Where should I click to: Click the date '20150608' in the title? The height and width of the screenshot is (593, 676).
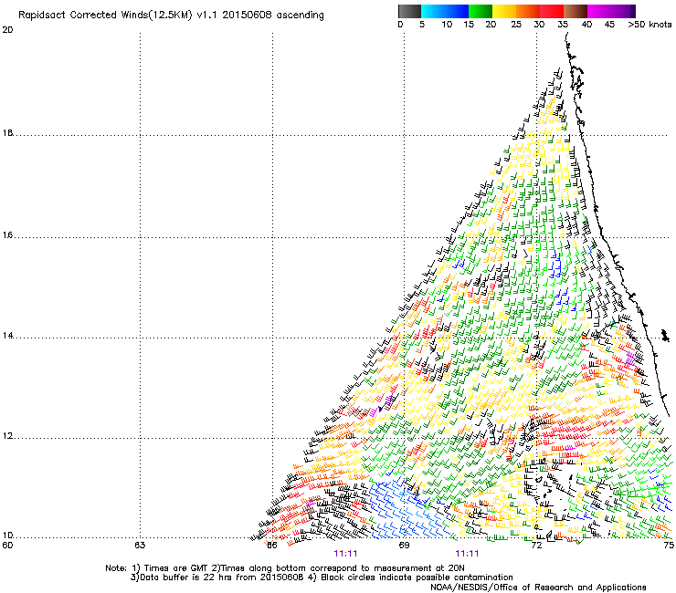point(247,16)
